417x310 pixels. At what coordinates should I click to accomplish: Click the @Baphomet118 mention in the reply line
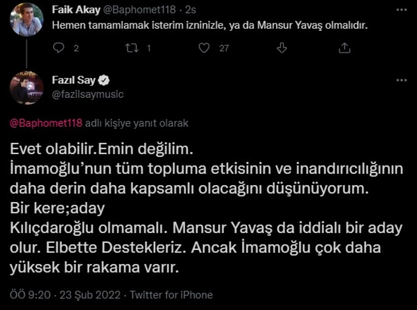pos(46,123)
